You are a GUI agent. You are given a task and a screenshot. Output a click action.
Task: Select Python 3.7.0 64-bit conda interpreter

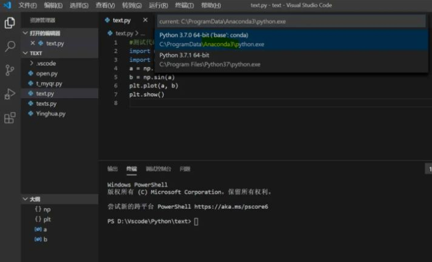[x=291, y=39]
